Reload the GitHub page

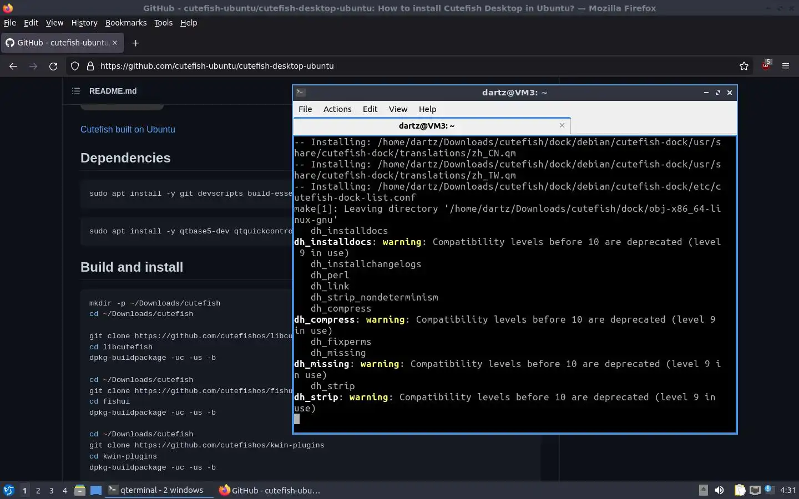click(53, 66)
